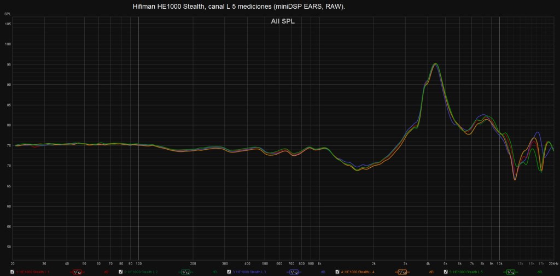Click the 'All SPL' graph title
This screenshot has width=560, height=276.
click(x=283, y=21)
